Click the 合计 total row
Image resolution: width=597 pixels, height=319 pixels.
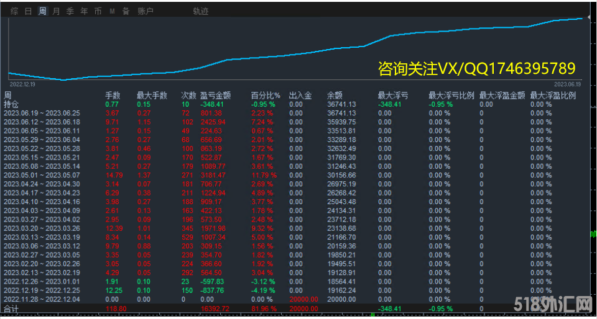pos(11,308)
